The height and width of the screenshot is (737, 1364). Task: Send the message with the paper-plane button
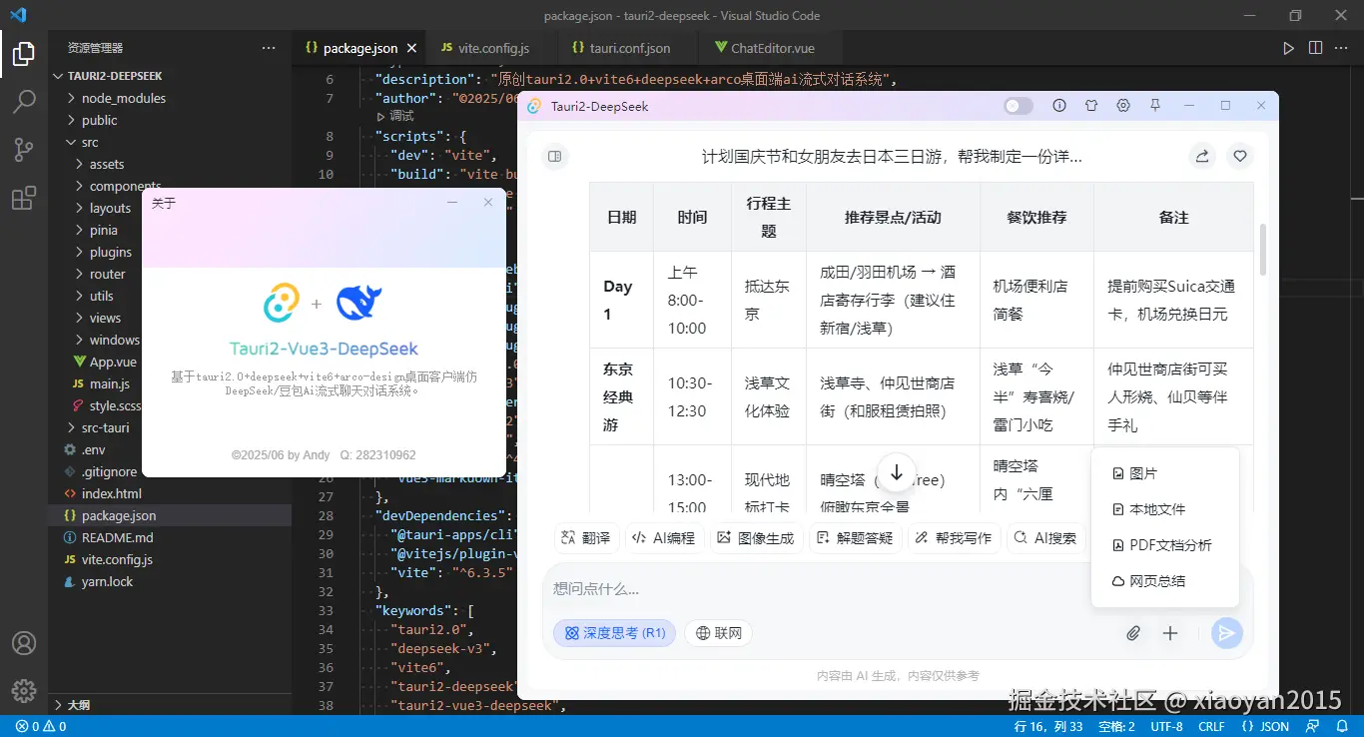(1226, 633)
